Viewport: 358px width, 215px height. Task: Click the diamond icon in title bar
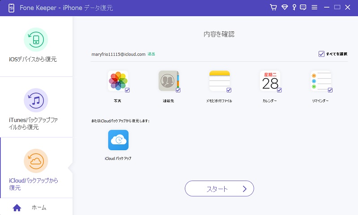[285, 7]
